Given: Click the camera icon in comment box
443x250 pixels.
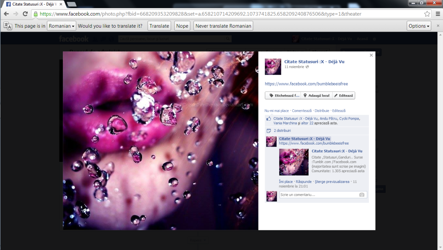Looking at the screenshot, I should tap(362, 195).
